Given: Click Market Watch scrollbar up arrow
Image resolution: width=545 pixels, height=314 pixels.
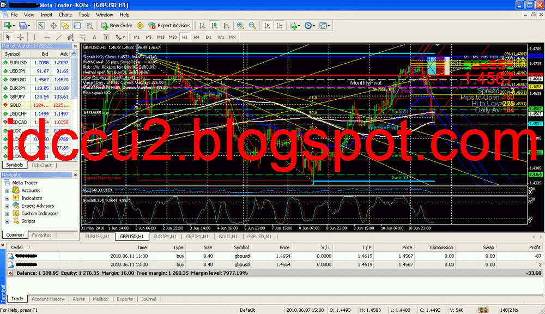Looking at the screenshot, I should pos(74,53).
